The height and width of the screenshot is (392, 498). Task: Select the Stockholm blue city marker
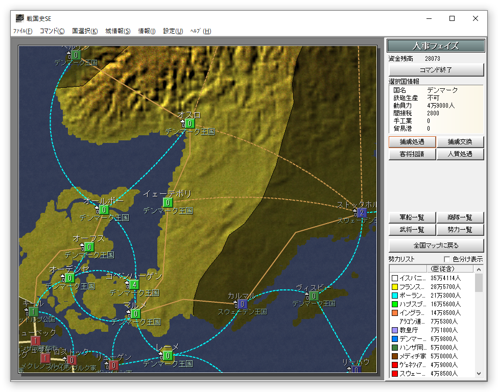point(362,213)
